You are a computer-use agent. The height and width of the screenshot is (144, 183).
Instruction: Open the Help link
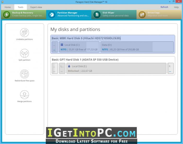click(x=176, y=7)
